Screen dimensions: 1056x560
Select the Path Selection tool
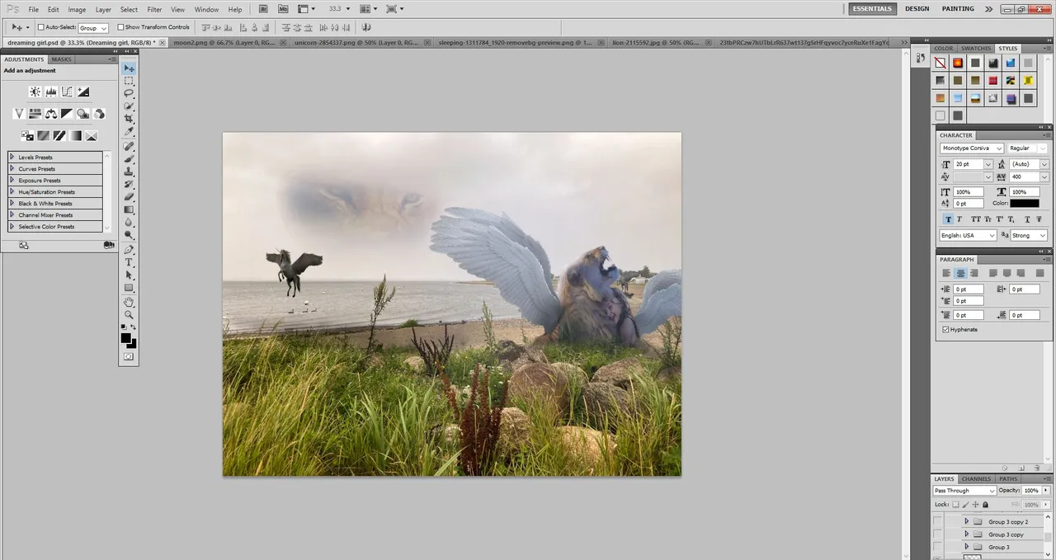click(x=129, y=275)
